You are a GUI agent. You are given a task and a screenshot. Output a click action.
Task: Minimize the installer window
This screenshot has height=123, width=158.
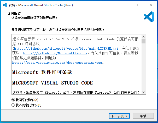click(x=127, y=5)
